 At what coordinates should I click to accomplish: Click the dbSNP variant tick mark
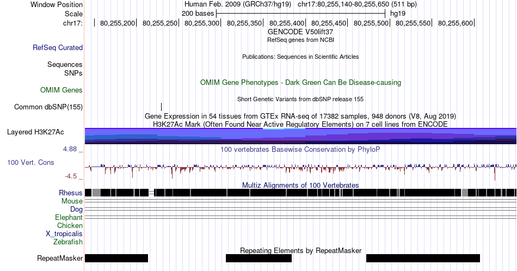161,107
